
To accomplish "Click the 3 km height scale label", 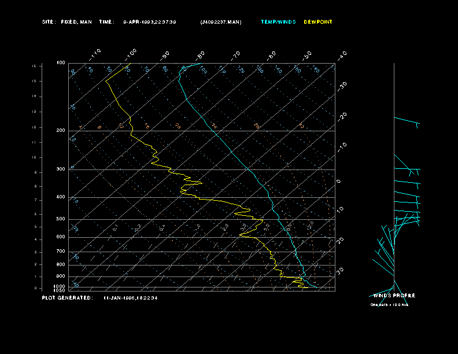I will pos(35,252).
